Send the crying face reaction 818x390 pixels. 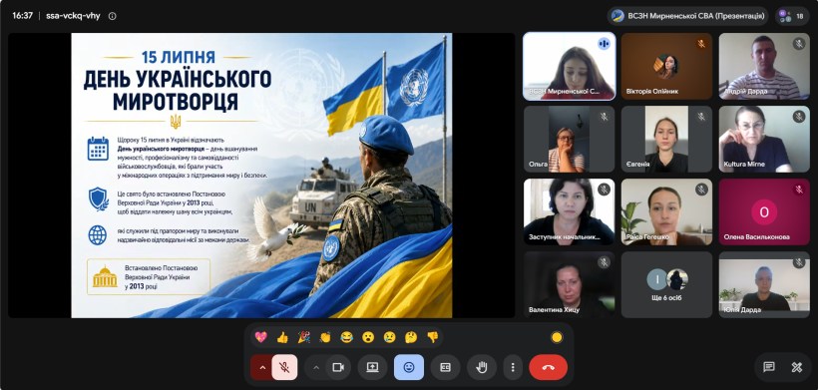click(x=389, y=337)
